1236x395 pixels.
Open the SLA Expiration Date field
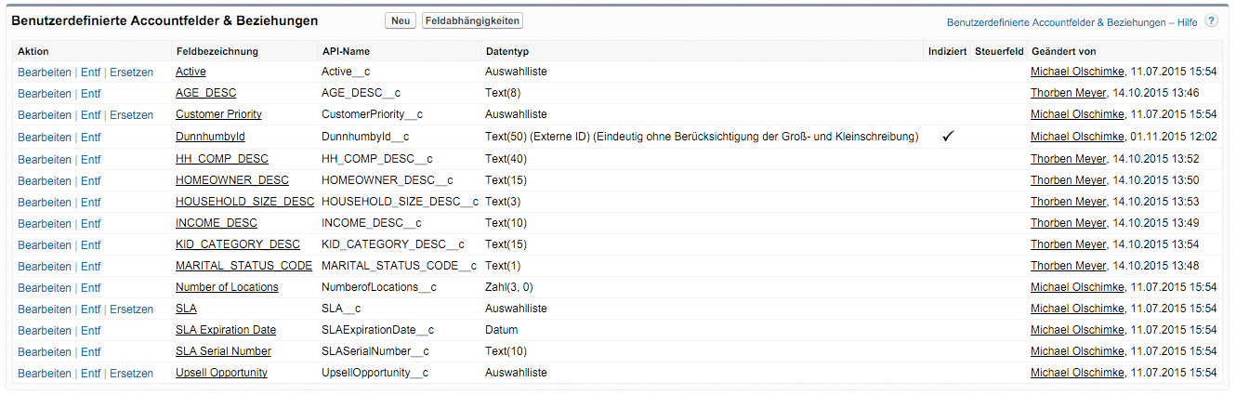click(225, 330)
